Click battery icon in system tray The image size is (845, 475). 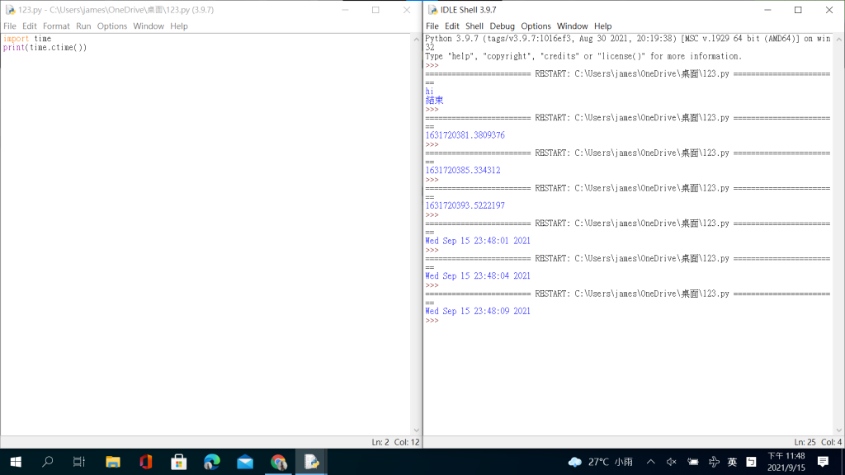(x=693, y=462)
